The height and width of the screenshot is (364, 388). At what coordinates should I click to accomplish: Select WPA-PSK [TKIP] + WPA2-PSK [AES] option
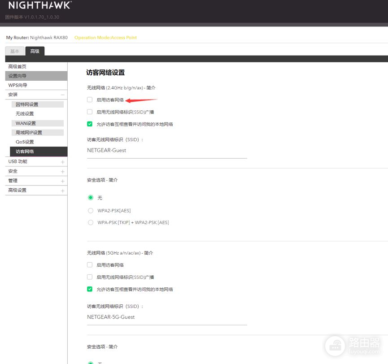coord(91,222)
